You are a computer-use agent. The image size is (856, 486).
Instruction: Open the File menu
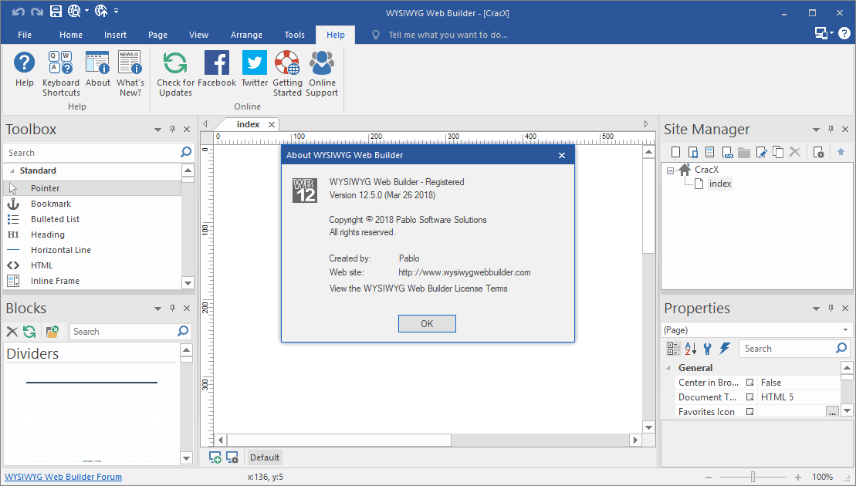25,35
